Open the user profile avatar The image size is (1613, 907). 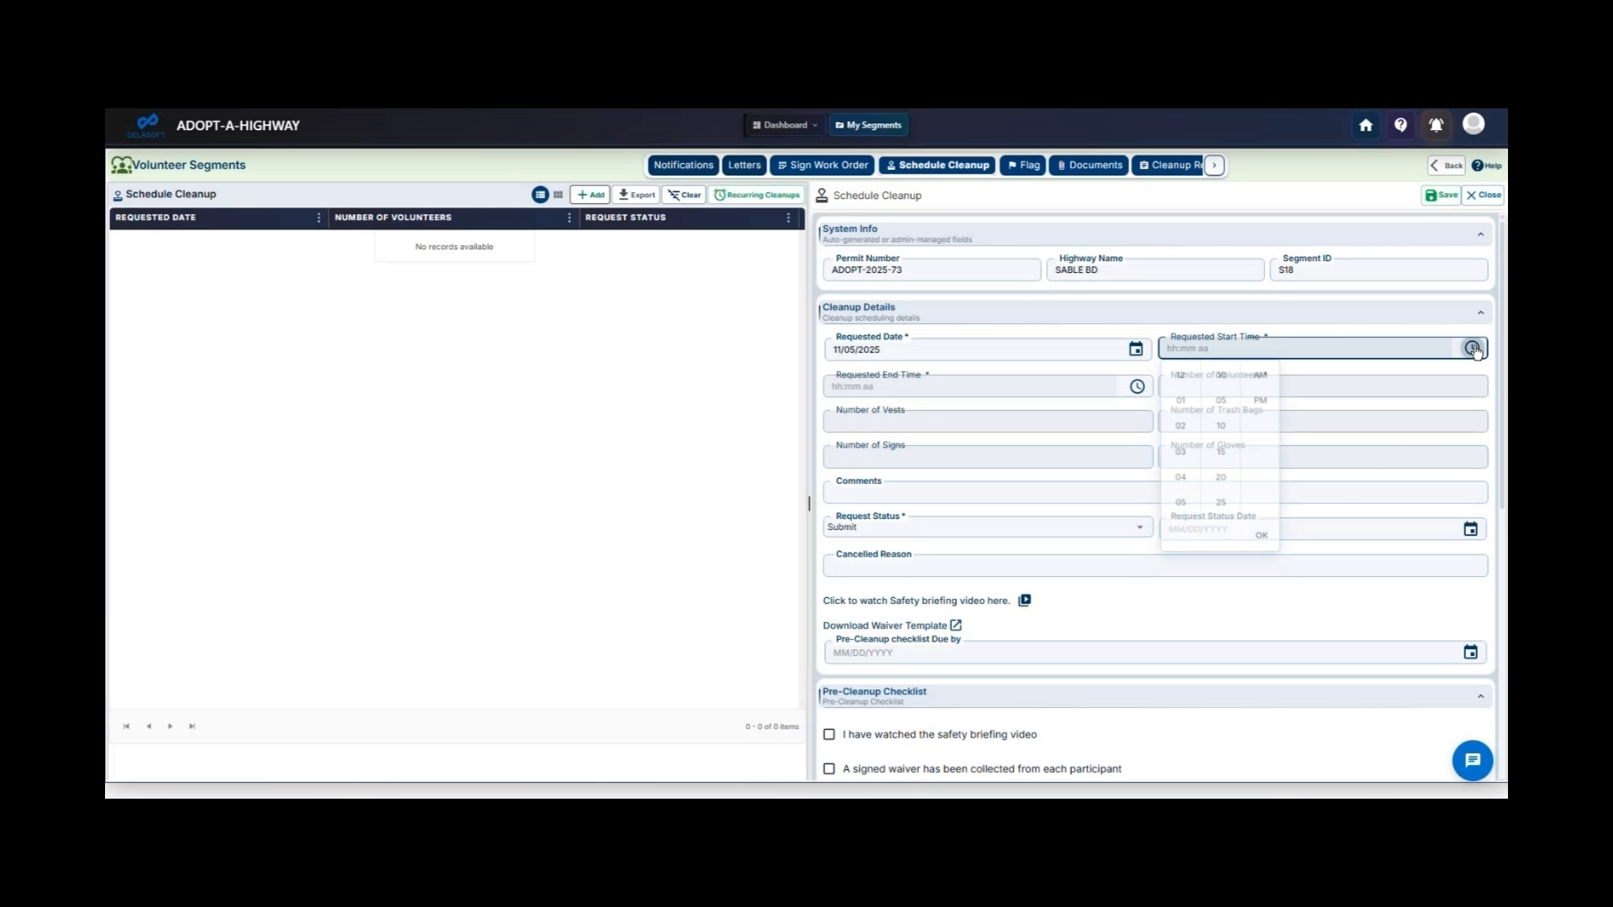(1474, 124)
